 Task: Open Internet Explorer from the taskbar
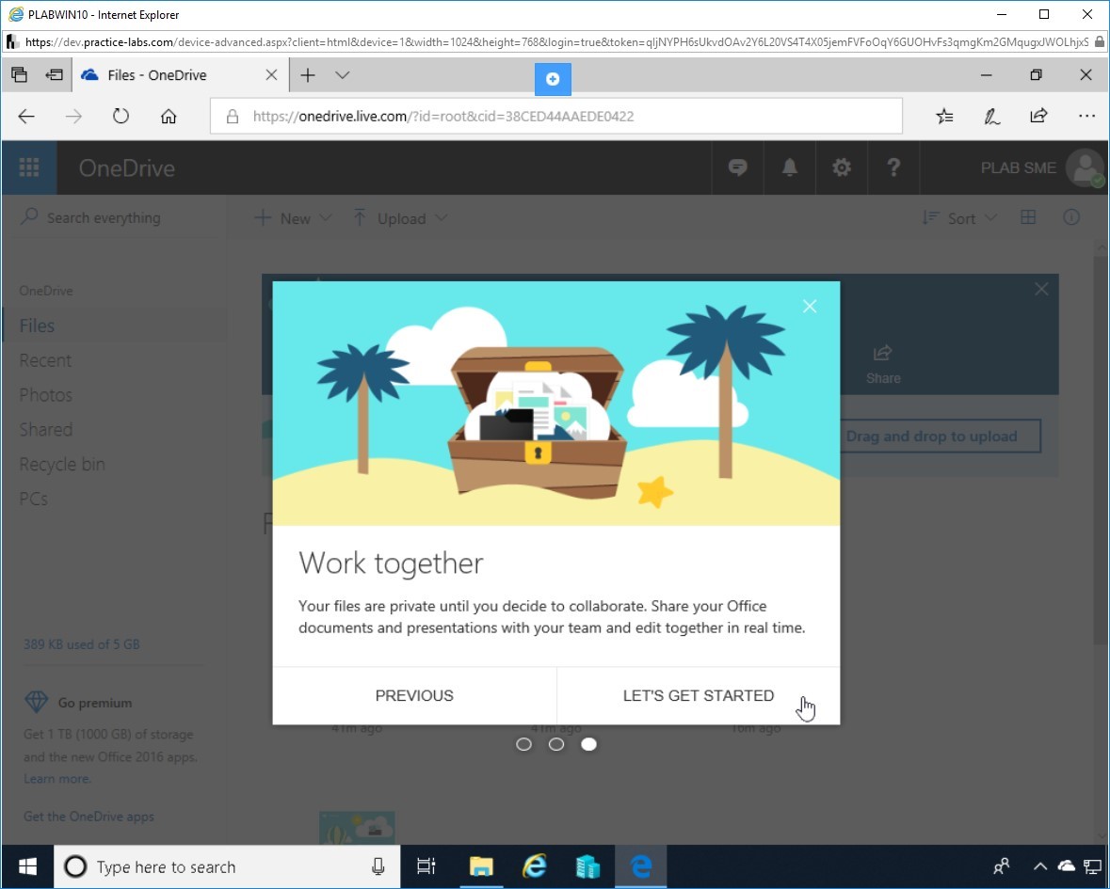pos(535,866)
